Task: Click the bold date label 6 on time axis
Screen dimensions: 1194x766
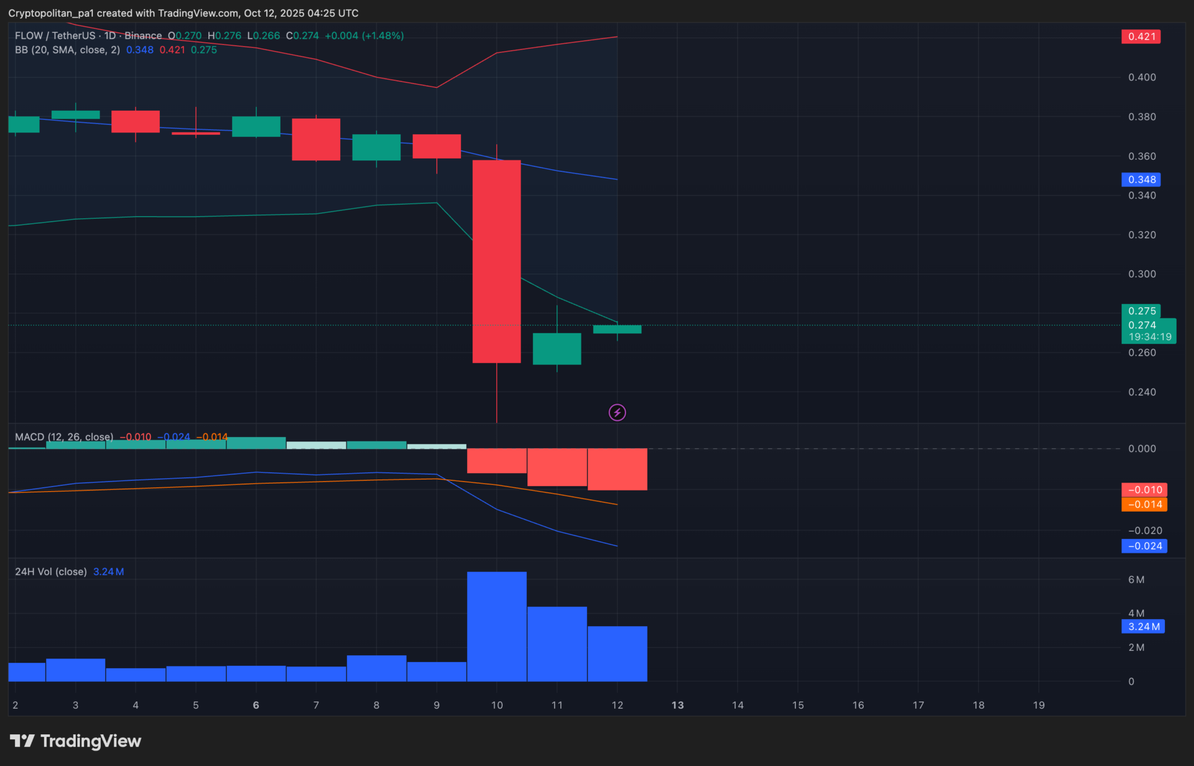Action: coord(256,705)
